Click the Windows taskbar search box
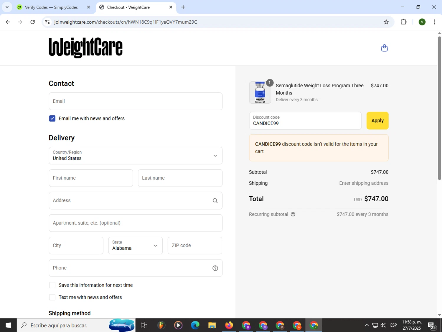 [x=76, y=325]
